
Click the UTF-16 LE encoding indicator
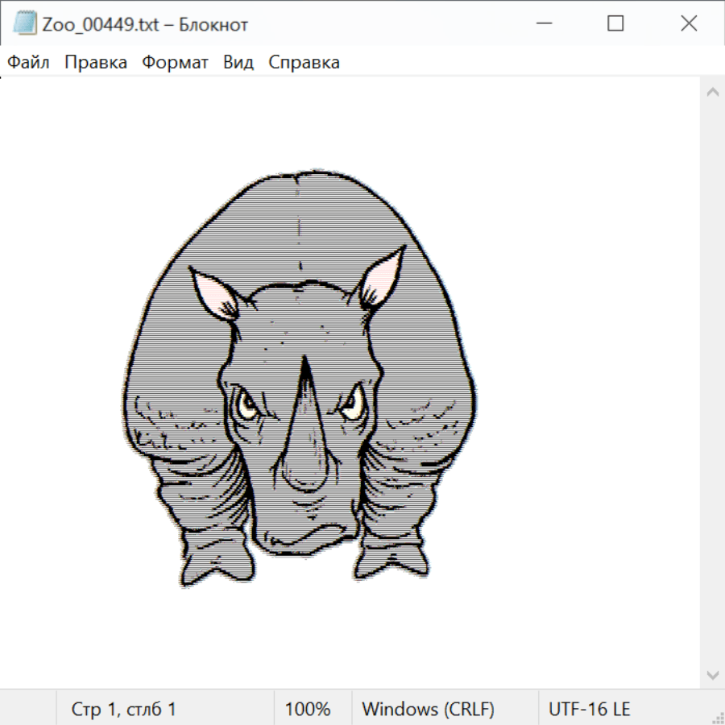pos(589,710)
